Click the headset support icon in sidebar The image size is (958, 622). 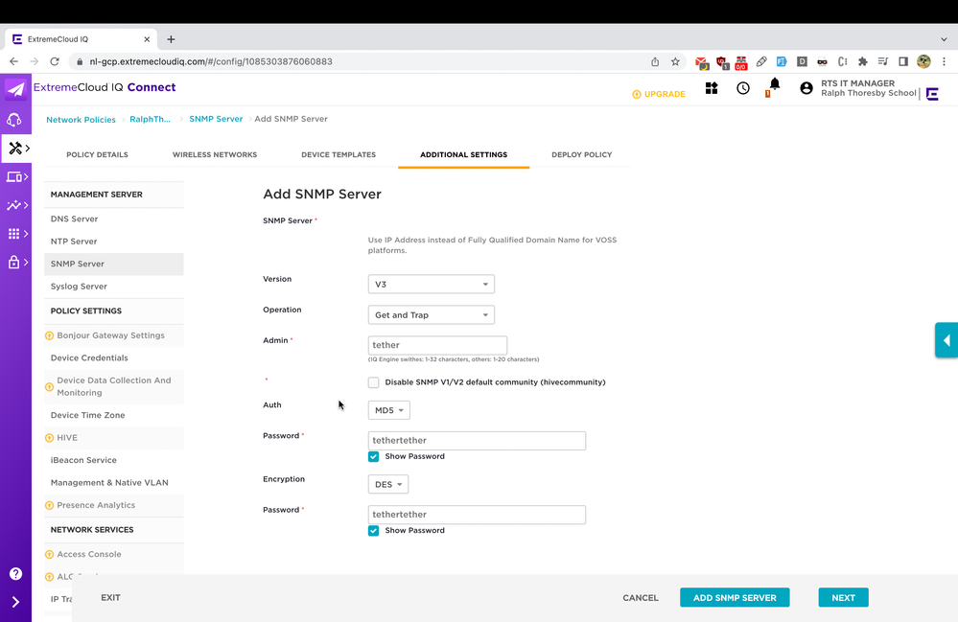[15, 120]
